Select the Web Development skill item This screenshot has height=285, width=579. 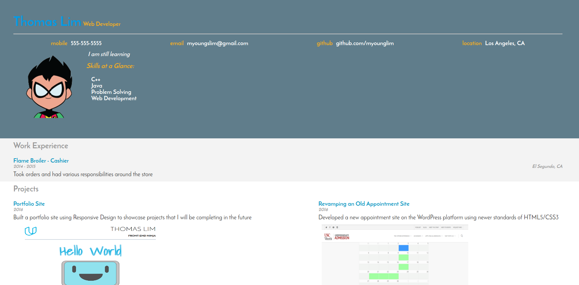(x=114, y=98)
